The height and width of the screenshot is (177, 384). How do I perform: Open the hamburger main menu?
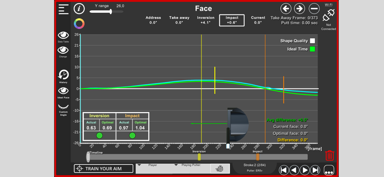(63, 9)
